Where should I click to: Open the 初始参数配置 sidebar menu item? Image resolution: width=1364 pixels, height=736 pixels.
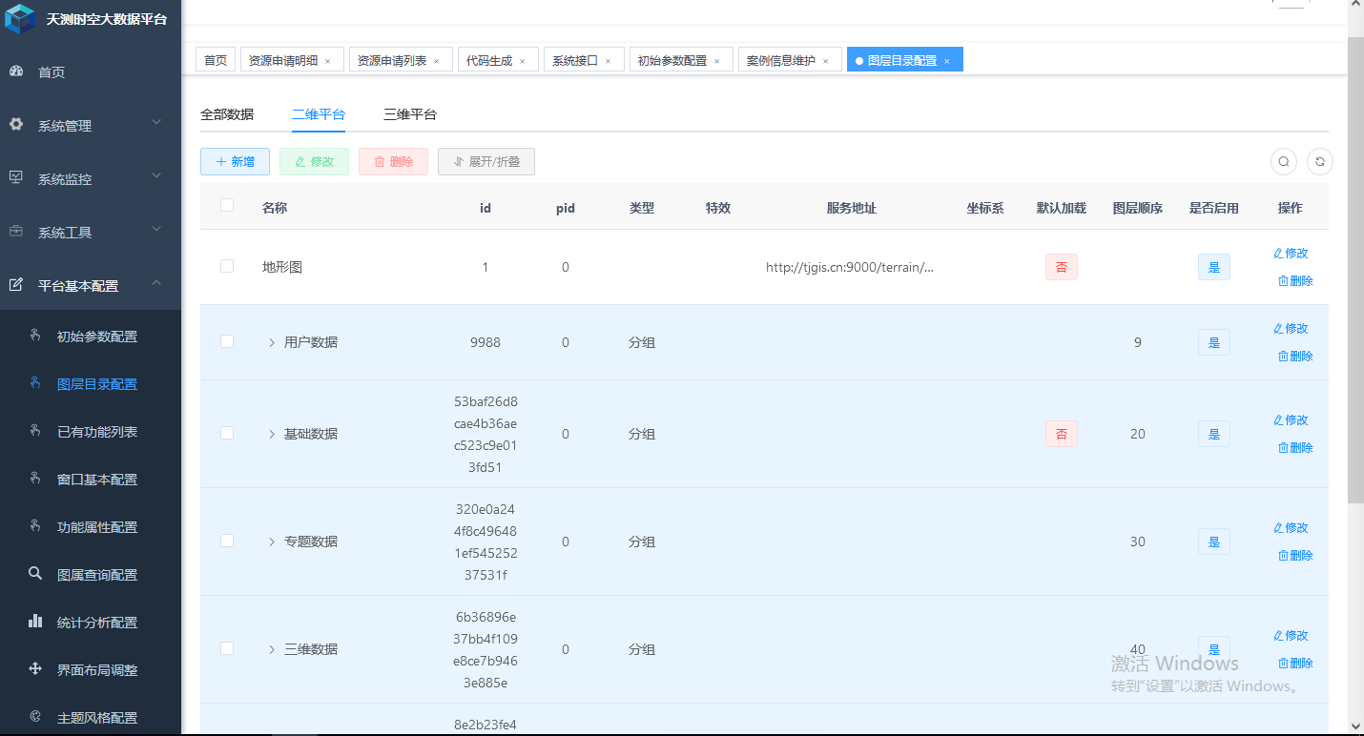point(96,337)
